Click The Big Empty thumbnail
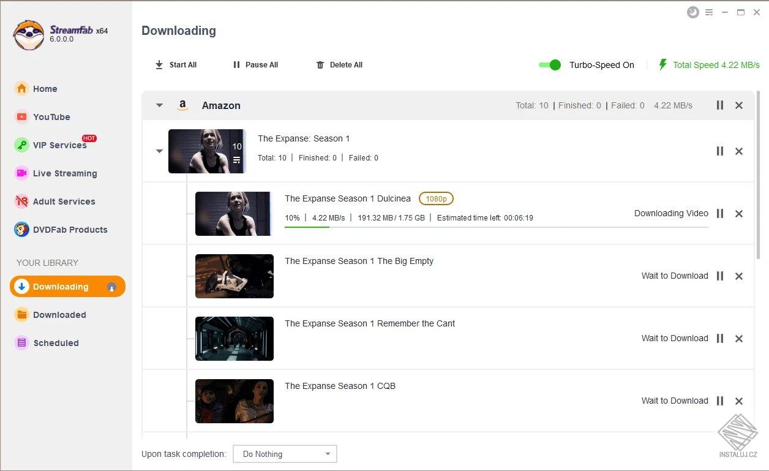Image resolution: width=769 pixels, height=471 pixels. click(234, 276)
